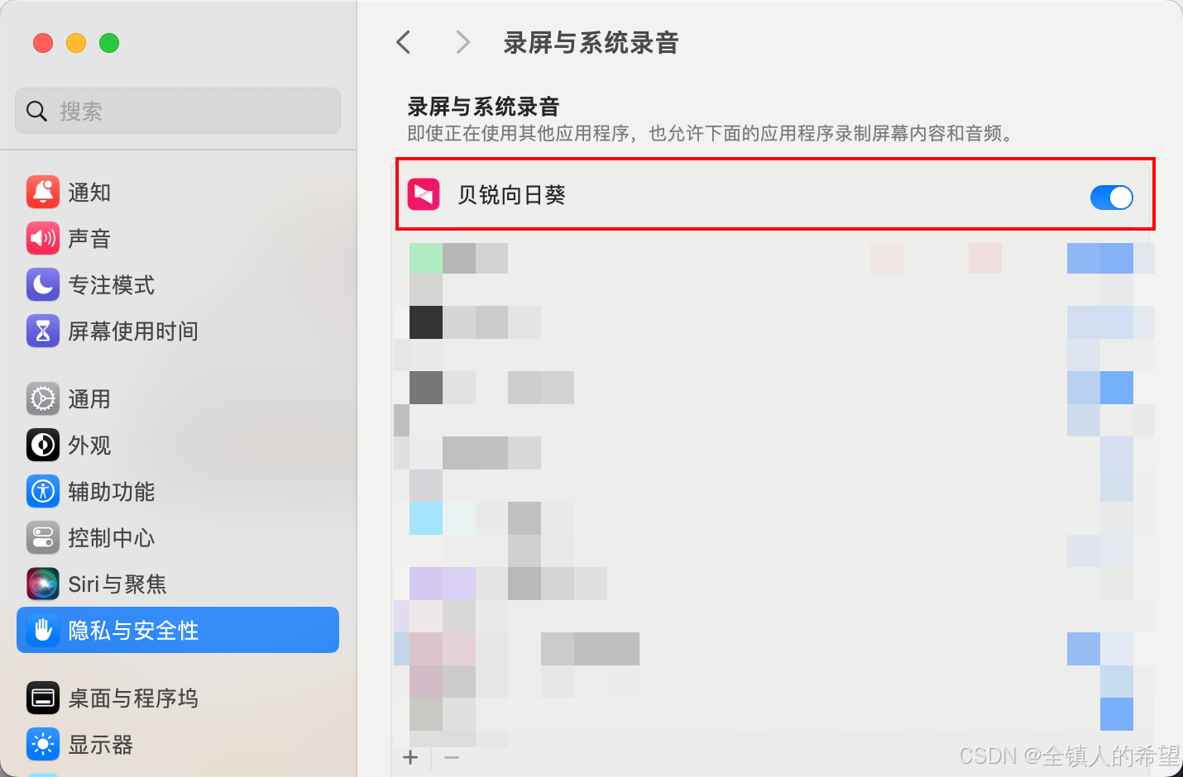
Task: Open 桌面与程序坞 sidebar item
Action: [x=178, y=698]
